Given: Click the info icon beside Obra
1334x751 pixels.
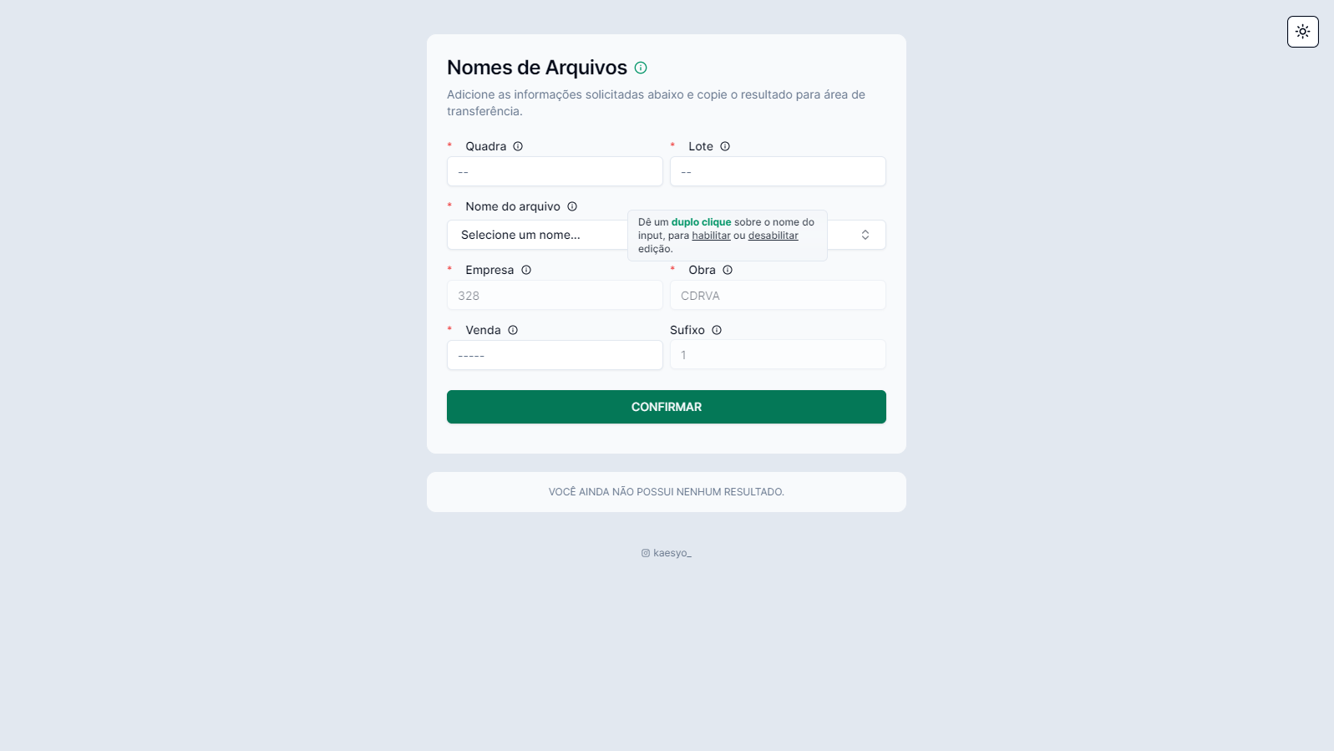Looking at the screenshot, I should [x=728, y=270].
